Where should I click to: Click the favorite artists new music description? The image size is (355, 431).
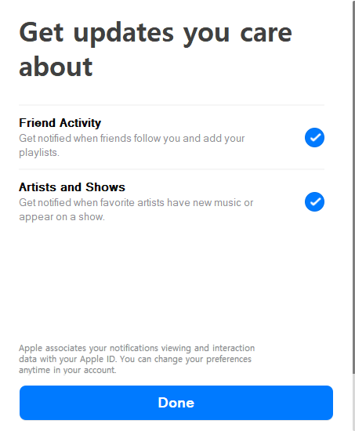136,209
